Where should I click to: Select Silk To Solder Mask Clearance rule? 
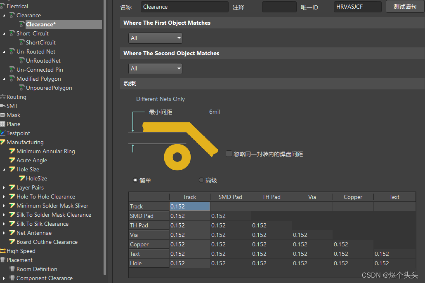(x=54, y=215)
